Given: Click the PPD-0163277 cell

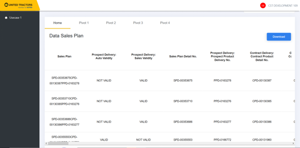Looking at the screenshot, I should click(x=222, y=122).
